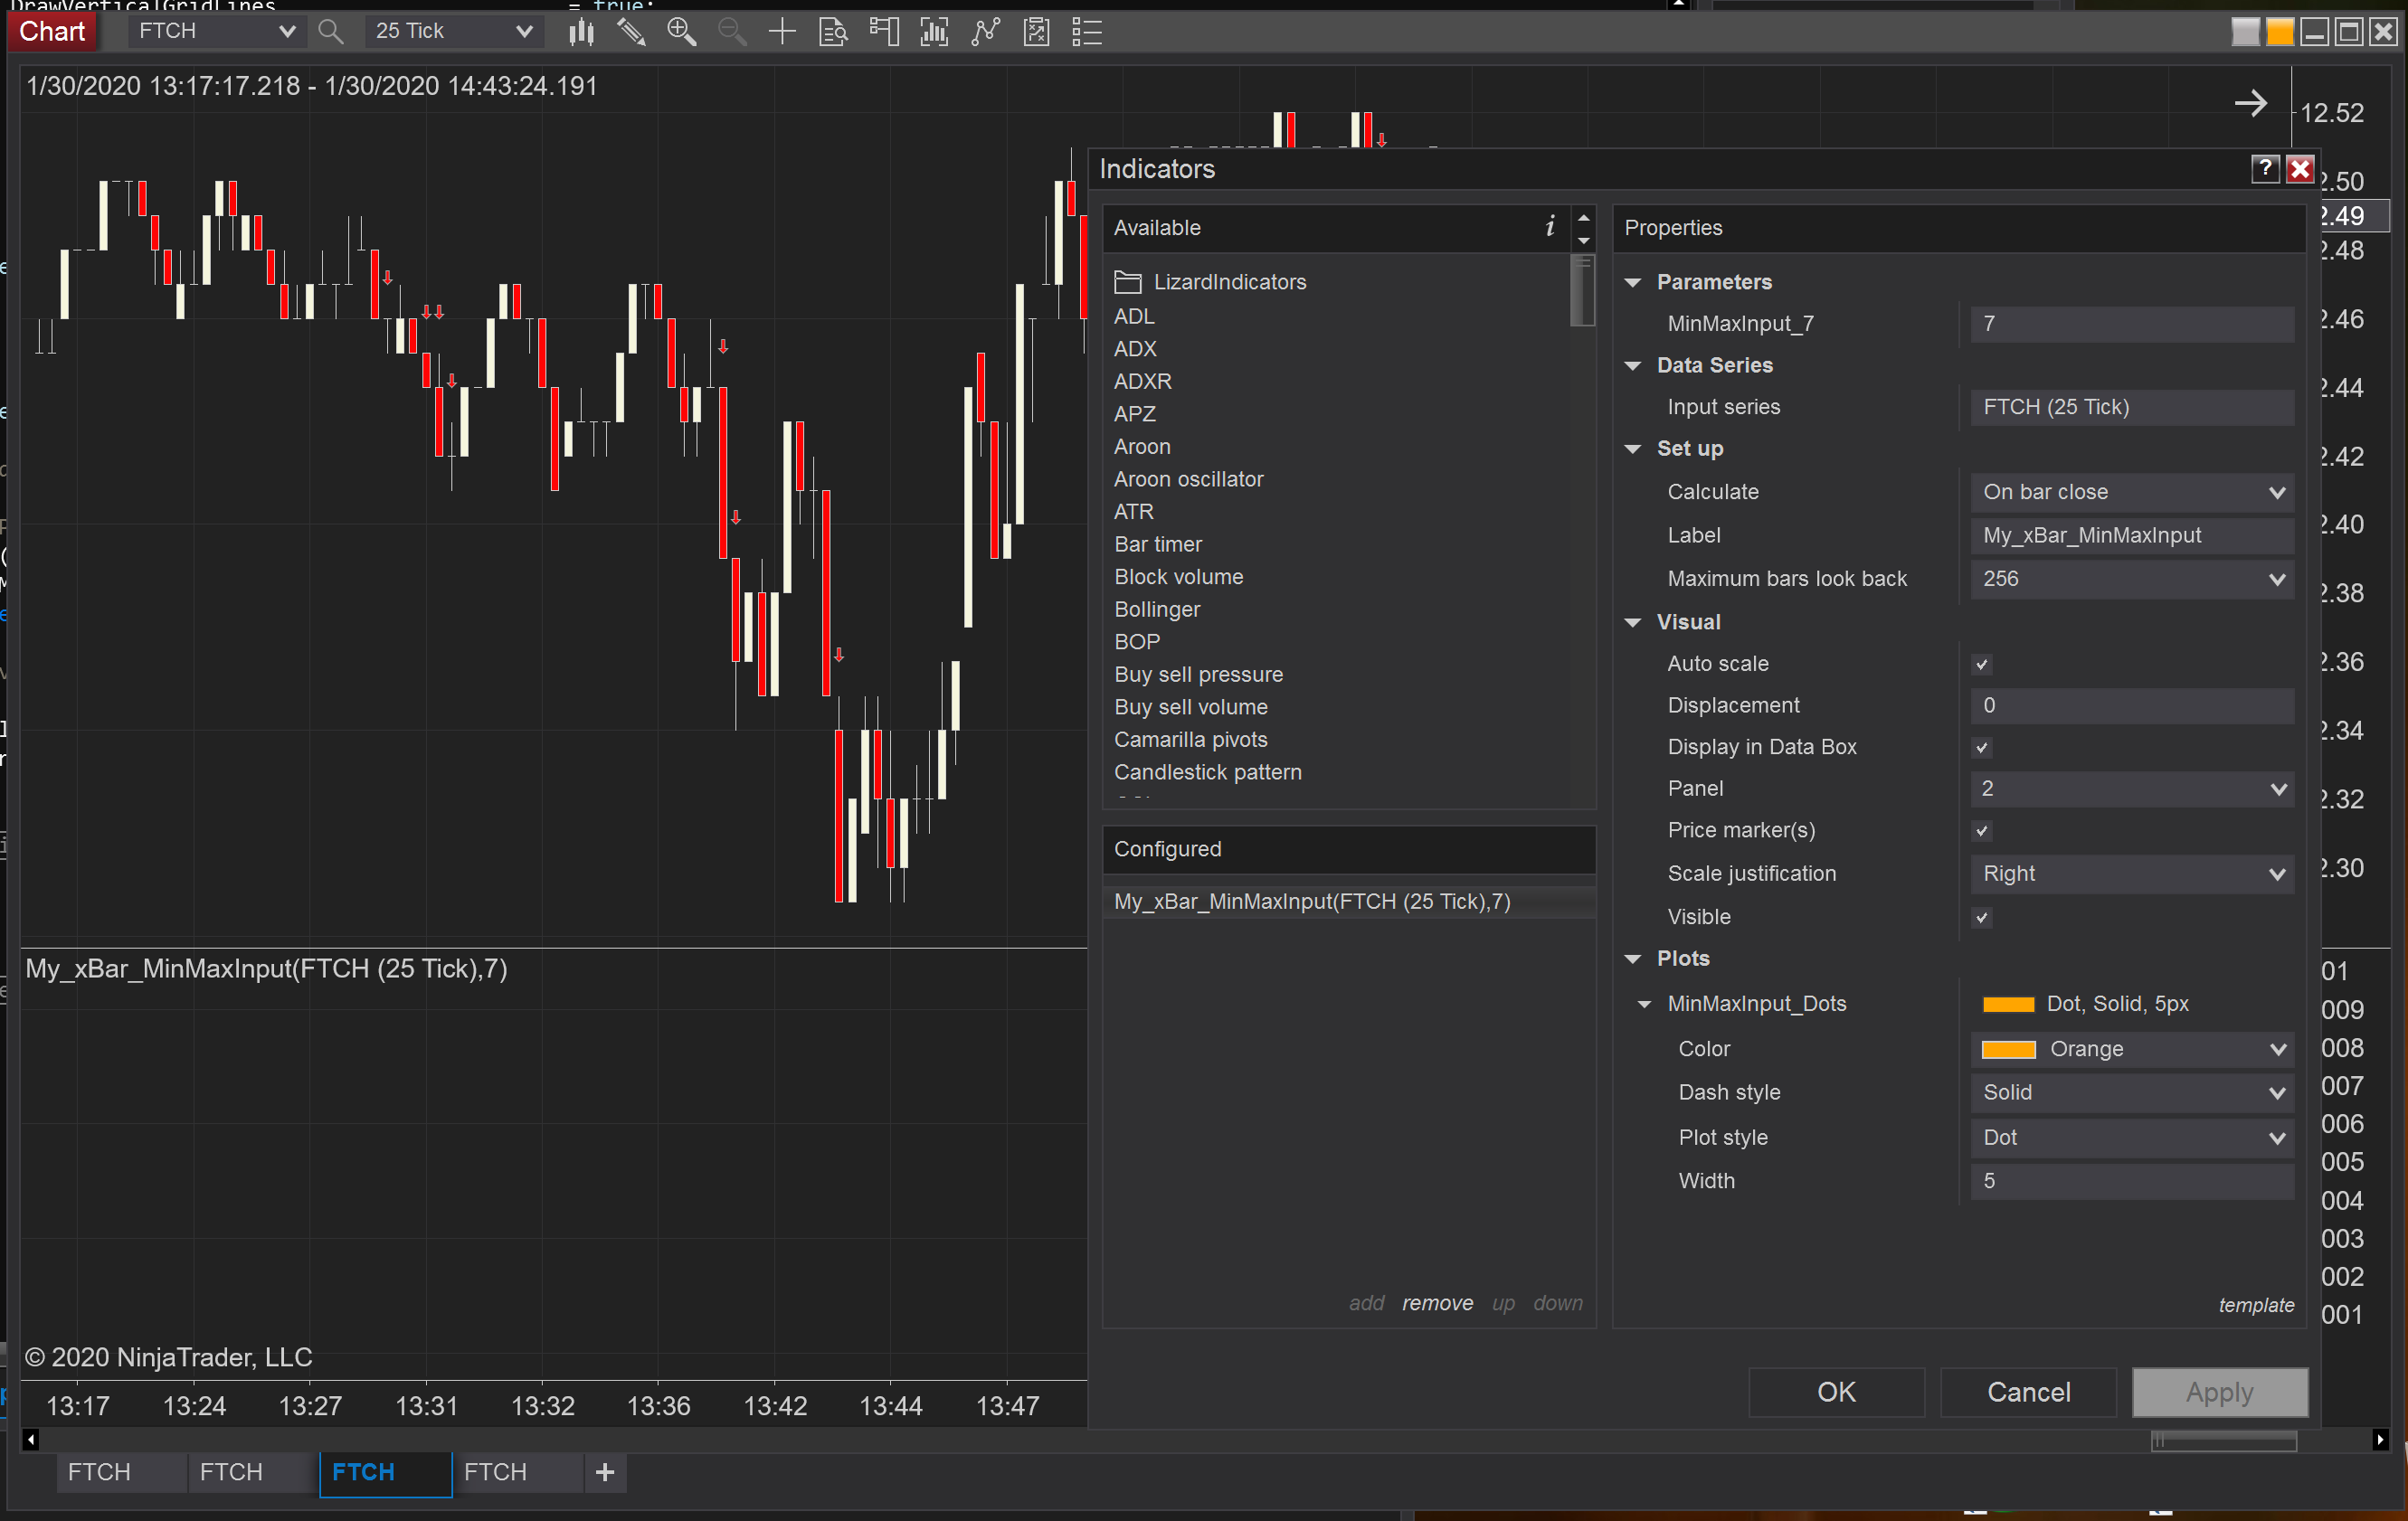Uncheck the Auto scale checkbox
This screenshot has width=2408, height=1521.
pyautogui.click(x=1981, y=665)
